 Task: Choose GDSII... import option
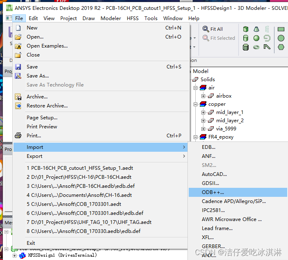[238, 183]
